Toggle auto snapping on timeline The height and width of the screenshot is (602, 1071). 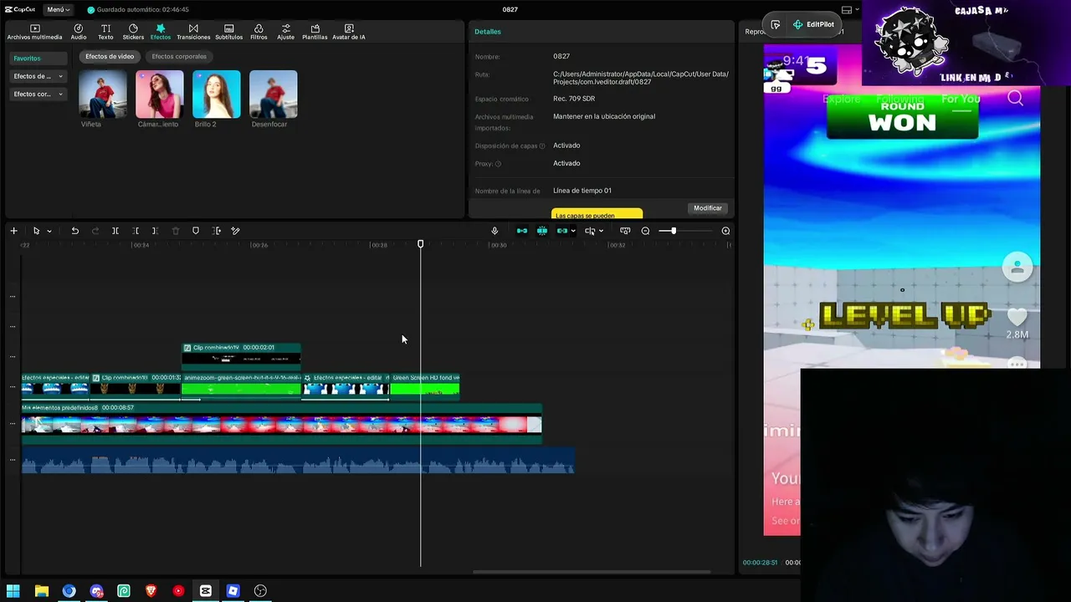(x=542, y=231)
